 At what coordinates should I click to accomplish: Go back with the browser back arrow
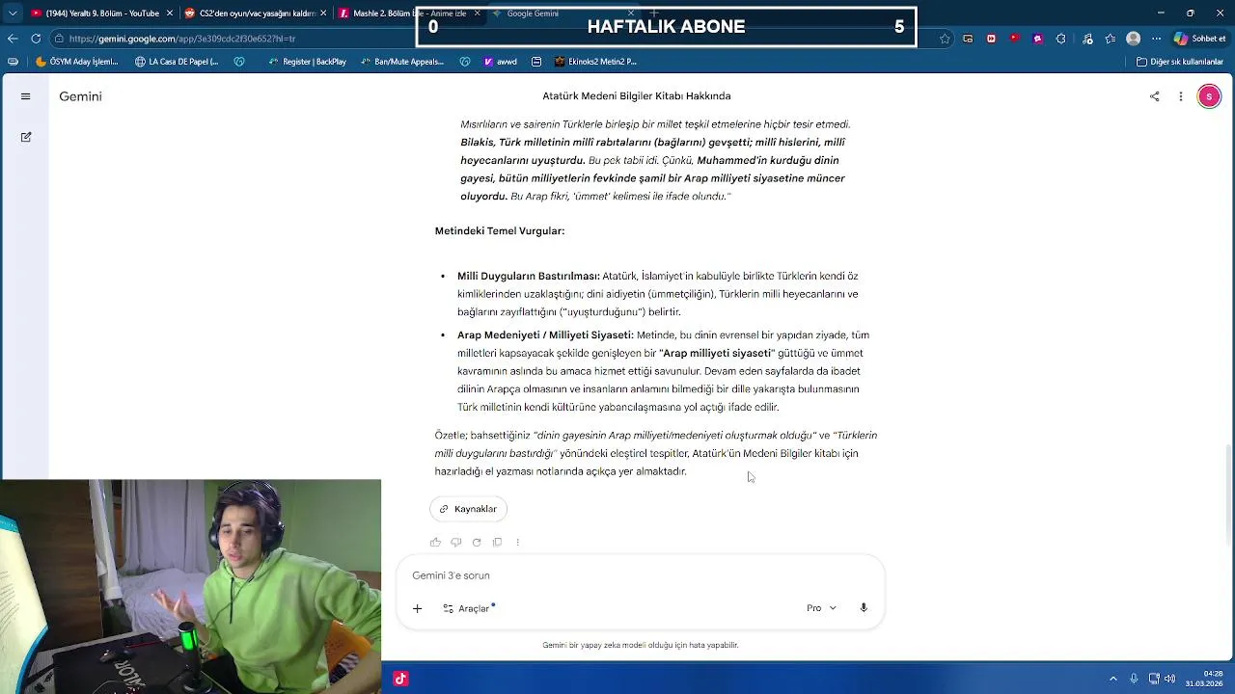13,39
